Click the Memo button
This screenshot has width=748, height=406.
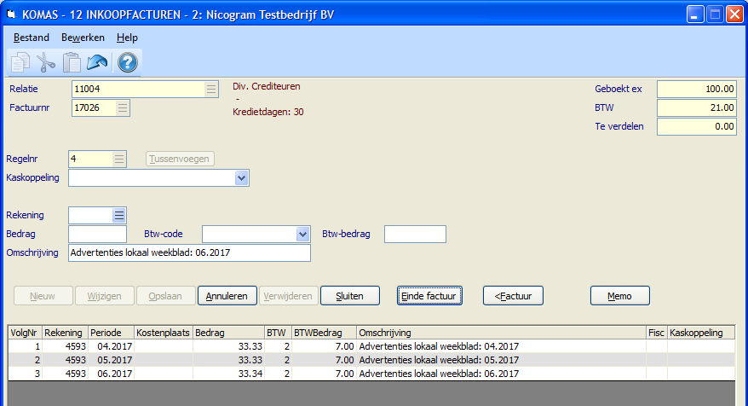click(x=619, y=296)
